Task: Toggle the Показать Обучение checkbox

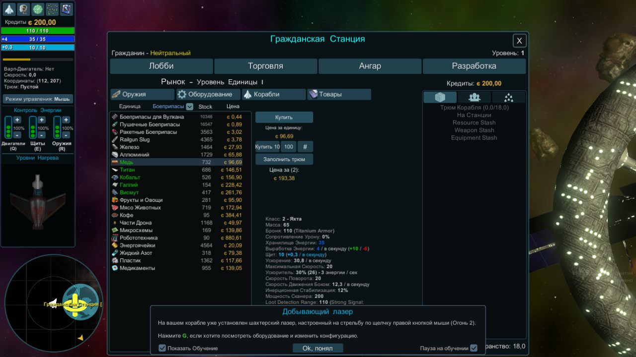Action: pyautogui.click(x=162, y=348)
